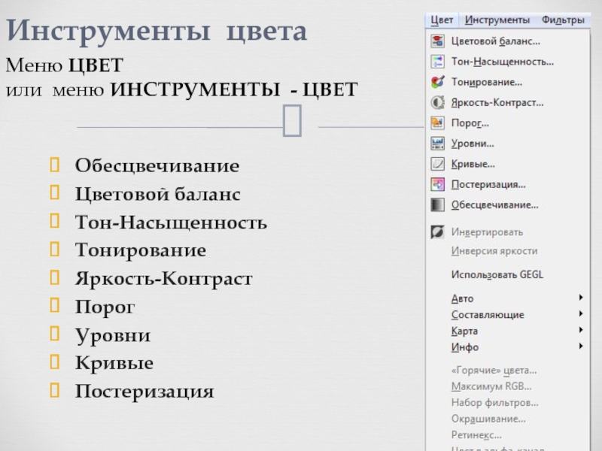The width and height of the screenshot is (602, 451).
Task: Select the Threshold icon (Порог)
Action: [x=436, y=123]
